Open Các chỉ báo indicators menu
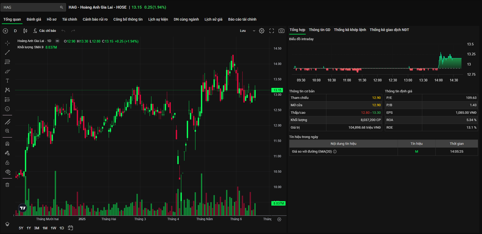The image size is (482, 234). 45,31
